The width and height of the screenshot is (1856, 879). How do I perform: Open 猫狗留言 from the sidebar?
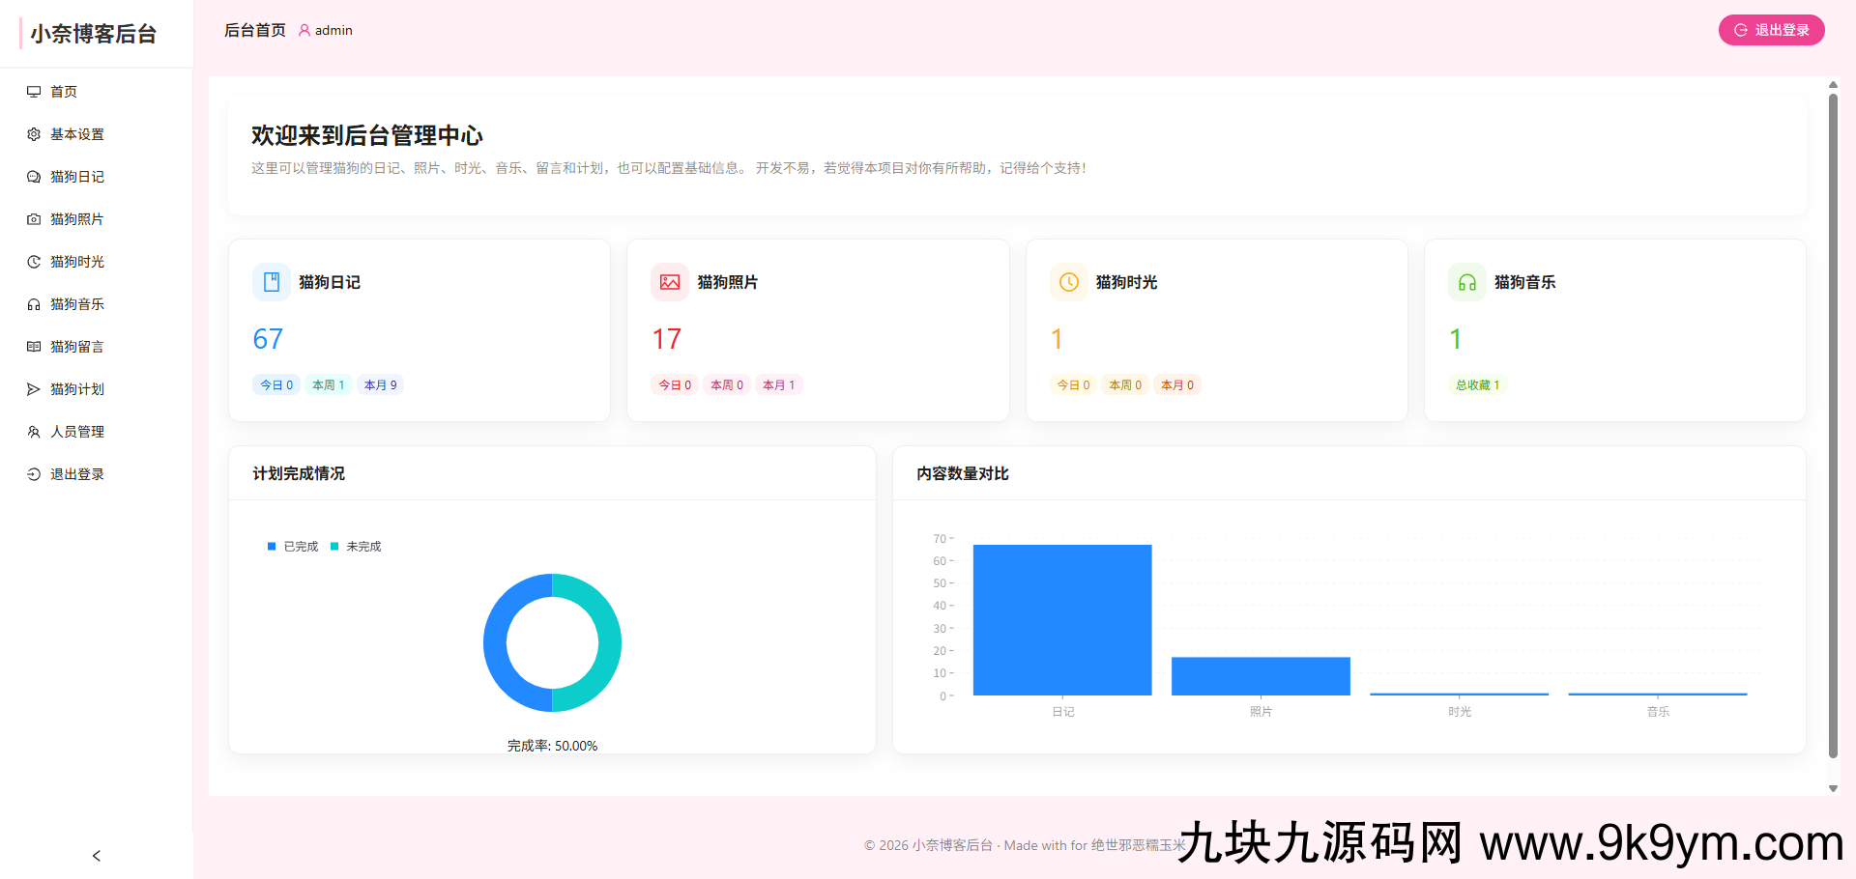tap(78, 347)
